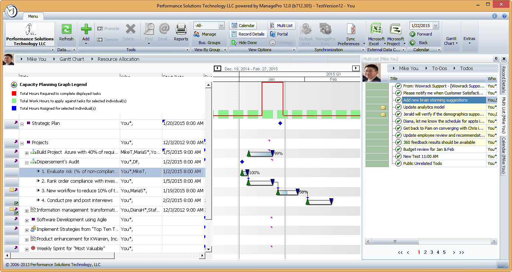Switch to Record Details side tab
Screen dimensions: 512x272
pos(503,80)
